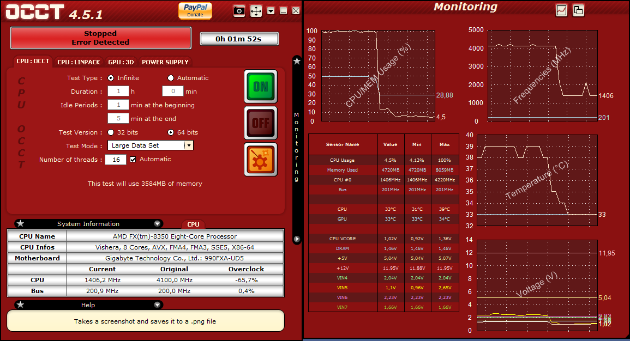The image size is (630, 341).
Task: Click the Monitoring graph view icon
Action: (561, 10)
